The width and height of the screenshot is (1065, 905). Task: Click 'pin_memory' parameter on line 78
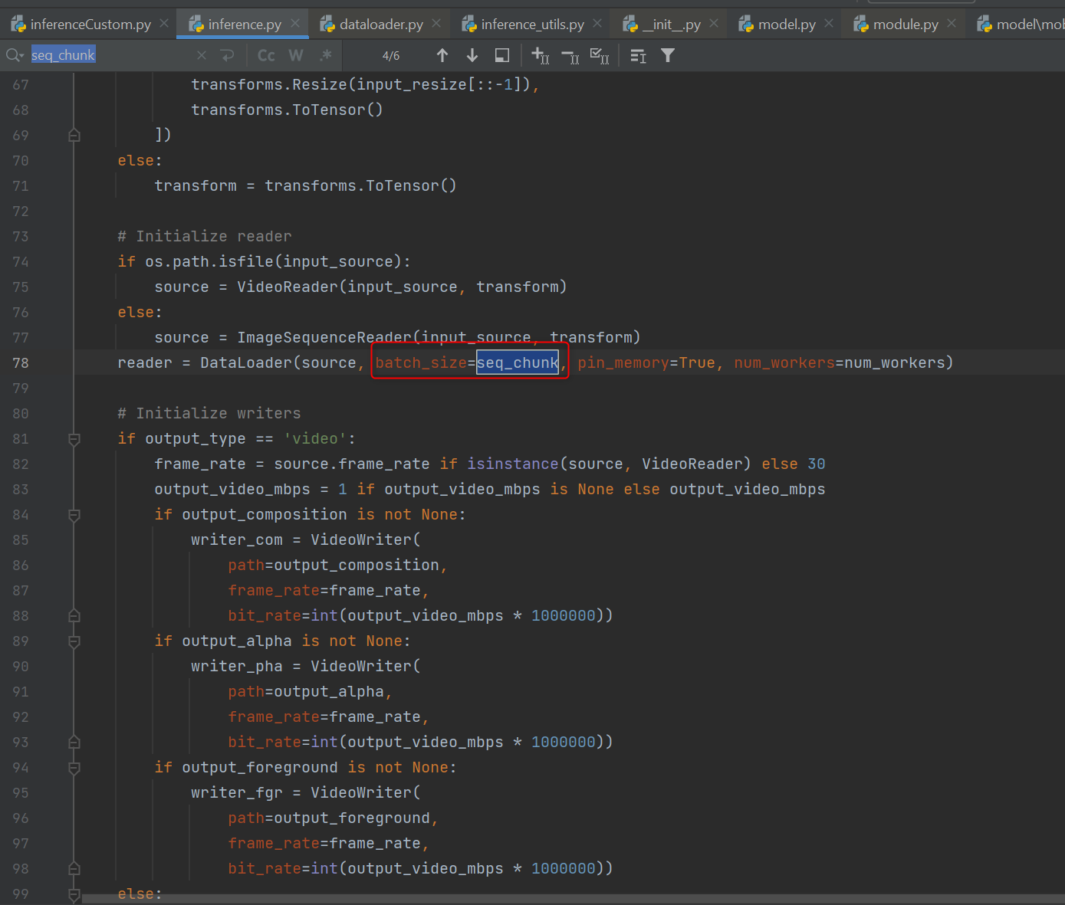(623, 362)
